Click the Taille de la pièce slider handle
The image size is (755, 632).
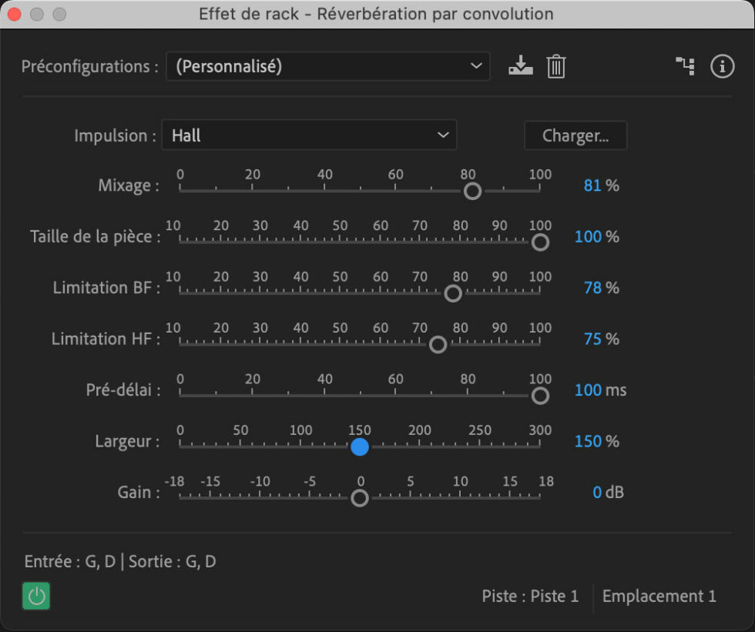[x=540, y=242]
